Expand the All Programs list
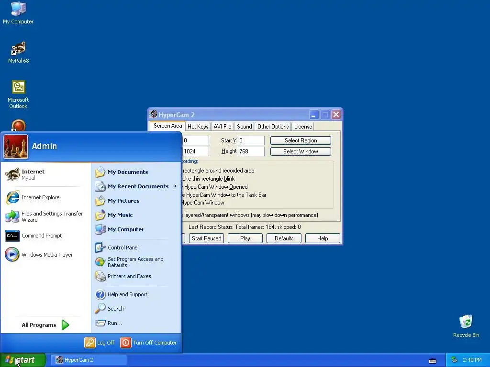This screenshot has width=490, height=367. point(45,325)
